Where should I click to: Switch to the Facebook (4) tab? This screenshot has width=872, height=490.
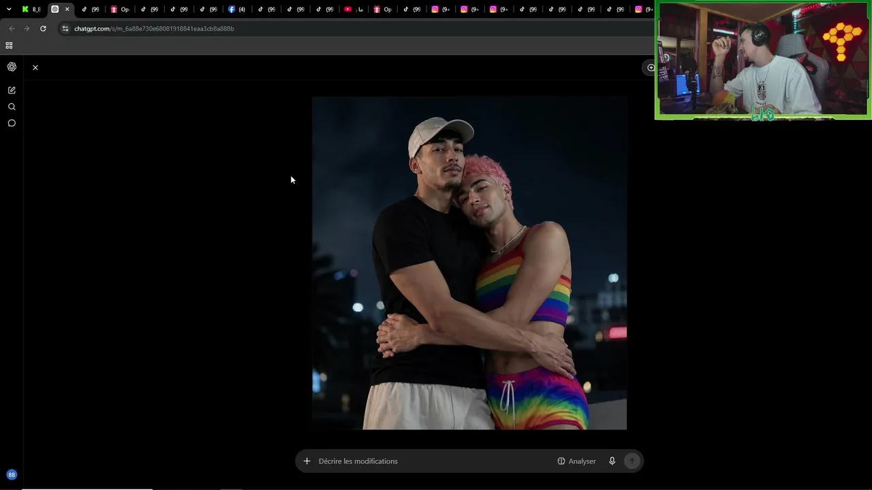[x=236, y=10]
